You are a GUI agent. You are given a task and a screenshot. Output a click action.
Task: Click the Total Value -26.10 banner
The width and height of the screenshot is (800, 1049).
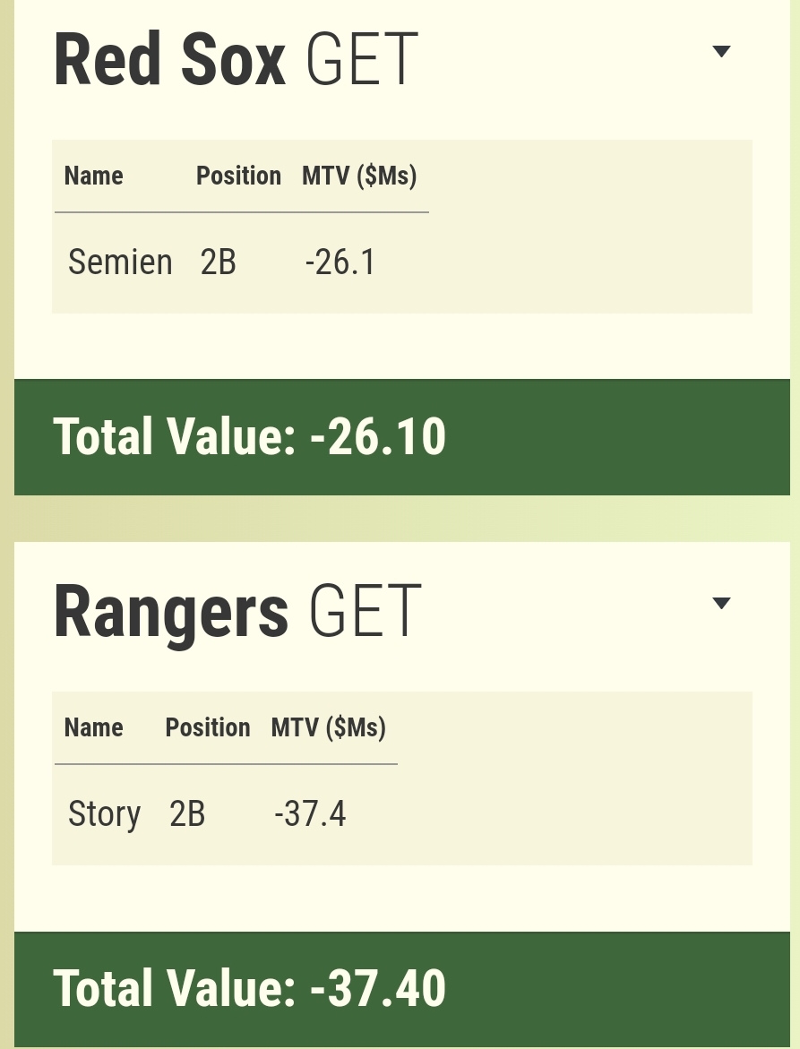click(x=402, y=437)
